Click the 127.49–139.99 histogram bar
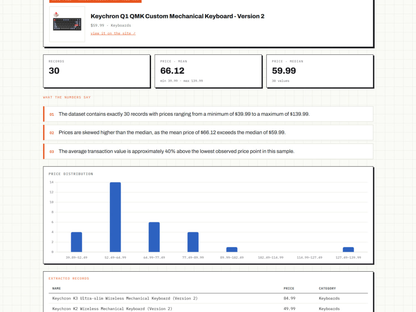The image size is (416, 312). (348, 249)
